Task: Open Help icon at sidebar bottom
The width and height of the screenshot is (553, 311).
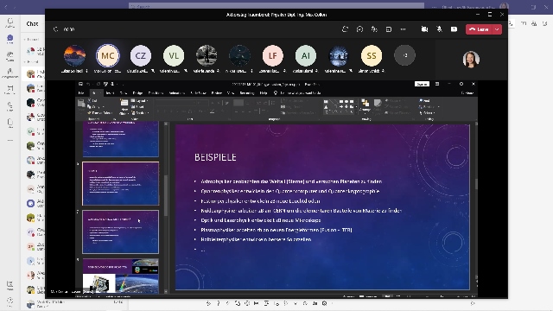Action: coord(10,301)
